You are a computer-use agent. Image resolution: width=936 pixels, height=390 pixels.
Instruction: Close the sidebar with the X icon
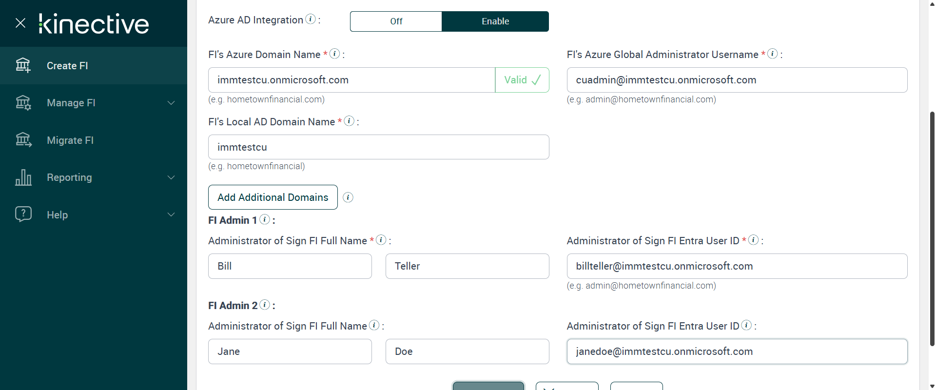pyautogui.click(x=20, y=23)
